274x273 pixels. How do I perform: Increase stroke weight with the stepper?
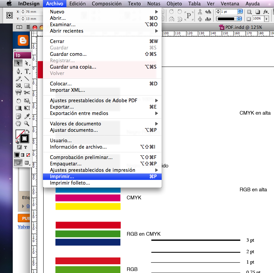coord(240,10)
